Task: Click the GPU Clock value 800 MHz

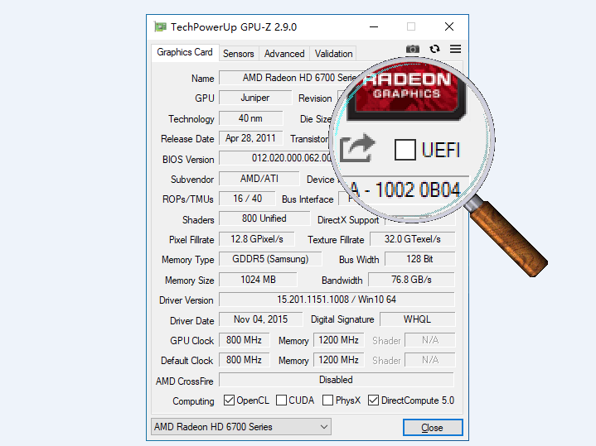Action: point(244,340)
